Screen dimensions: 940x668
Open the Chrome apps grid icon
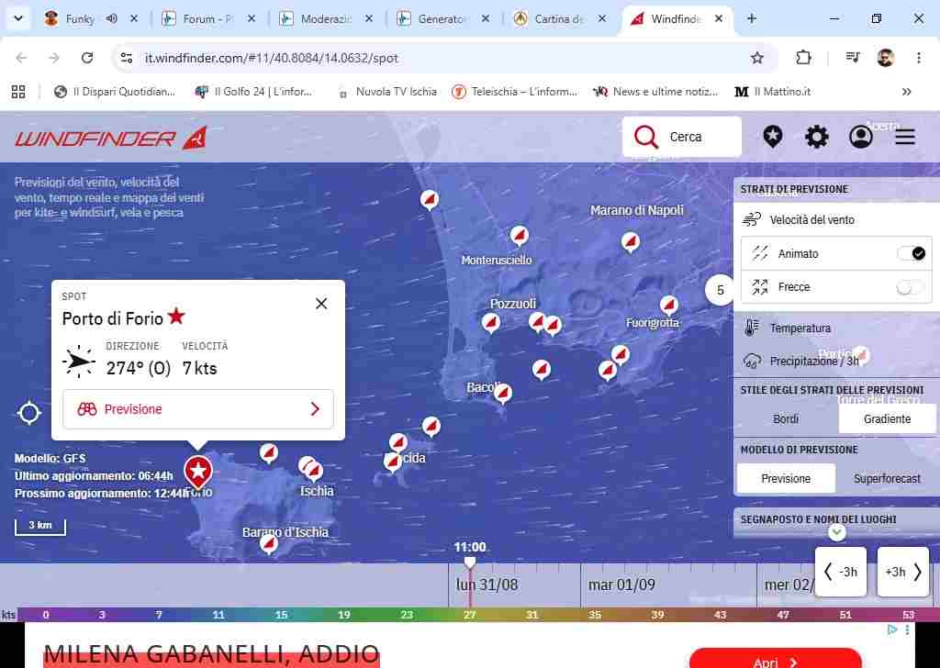click(18, 92)
